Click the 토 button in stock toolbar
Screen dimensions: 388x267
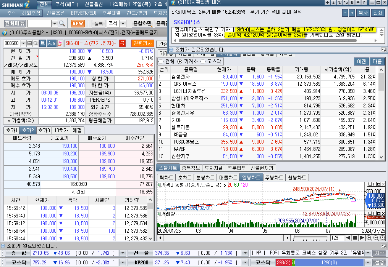42,43
